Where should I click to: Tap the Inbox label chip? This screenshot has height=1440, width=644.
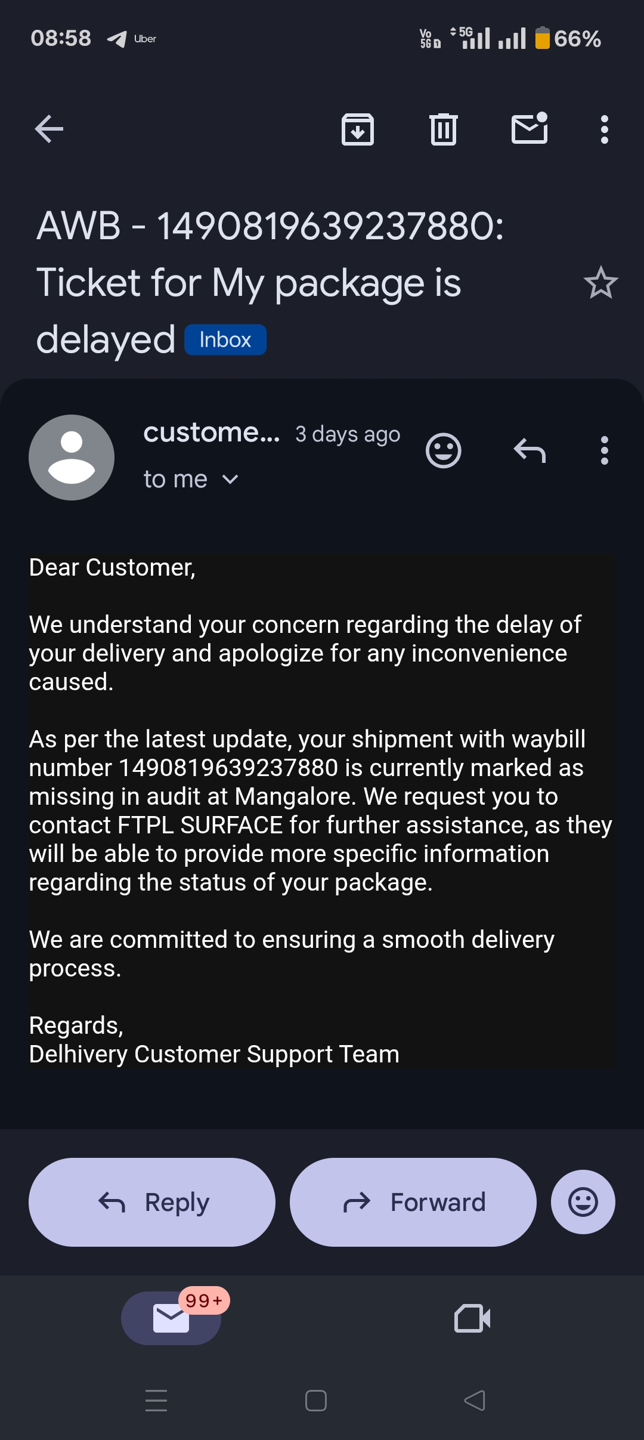225,340
